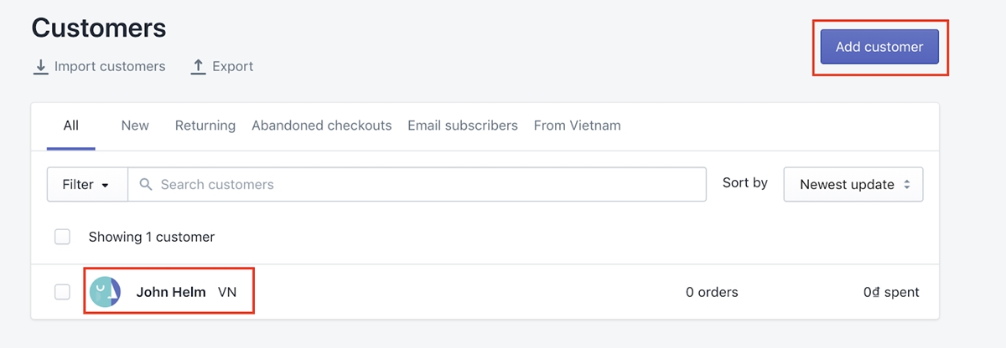Check the John Helm row checkbox

pyautogui.click(x=62, y=292)
